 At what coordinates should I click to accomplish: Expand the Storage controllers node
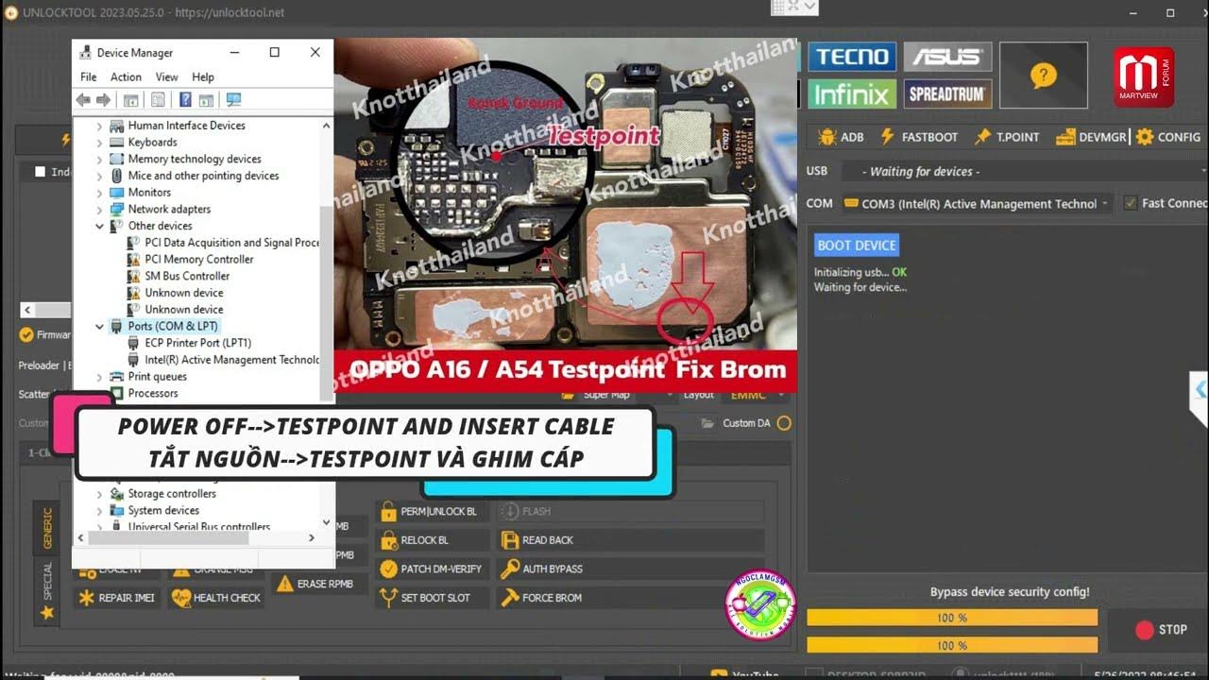click(99, 494)
